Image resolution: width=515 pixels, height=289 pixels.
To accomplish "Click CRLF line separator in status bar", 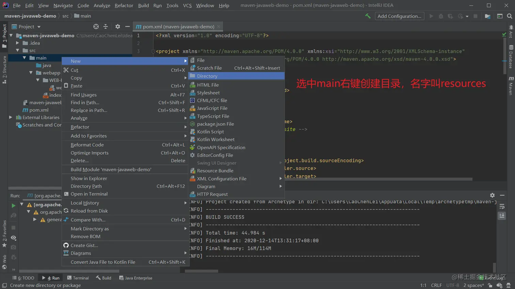I will click(x=436, y=285).
